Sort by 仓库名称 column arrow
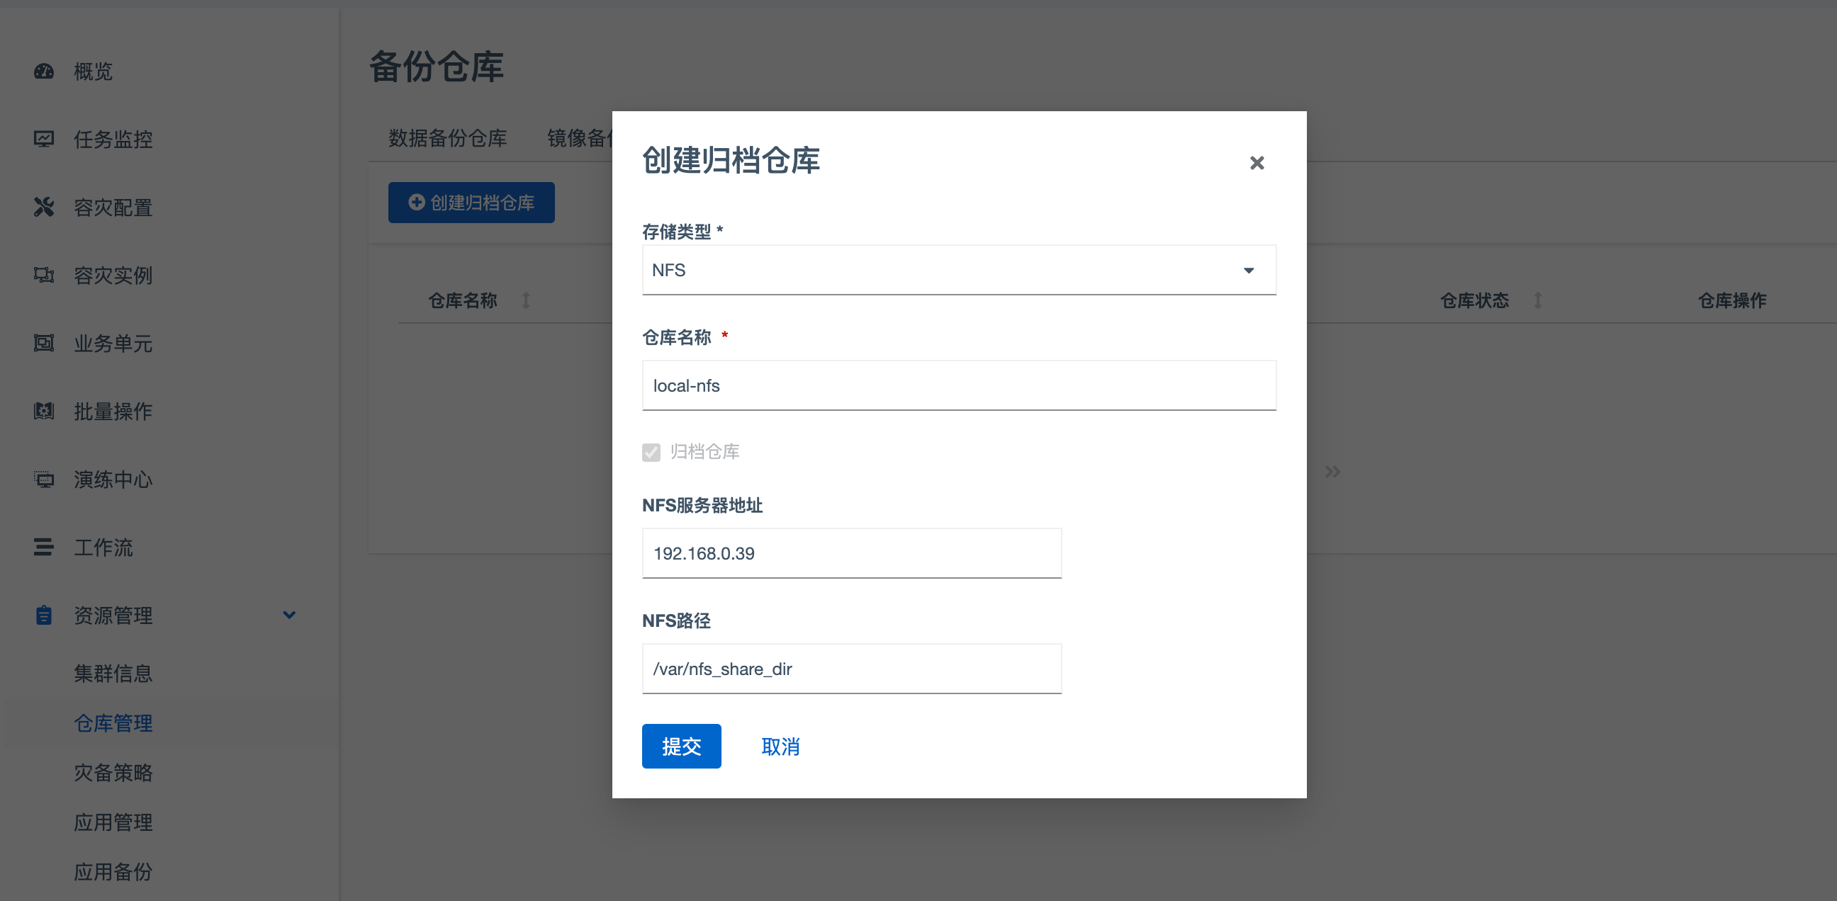 [526, 301]
